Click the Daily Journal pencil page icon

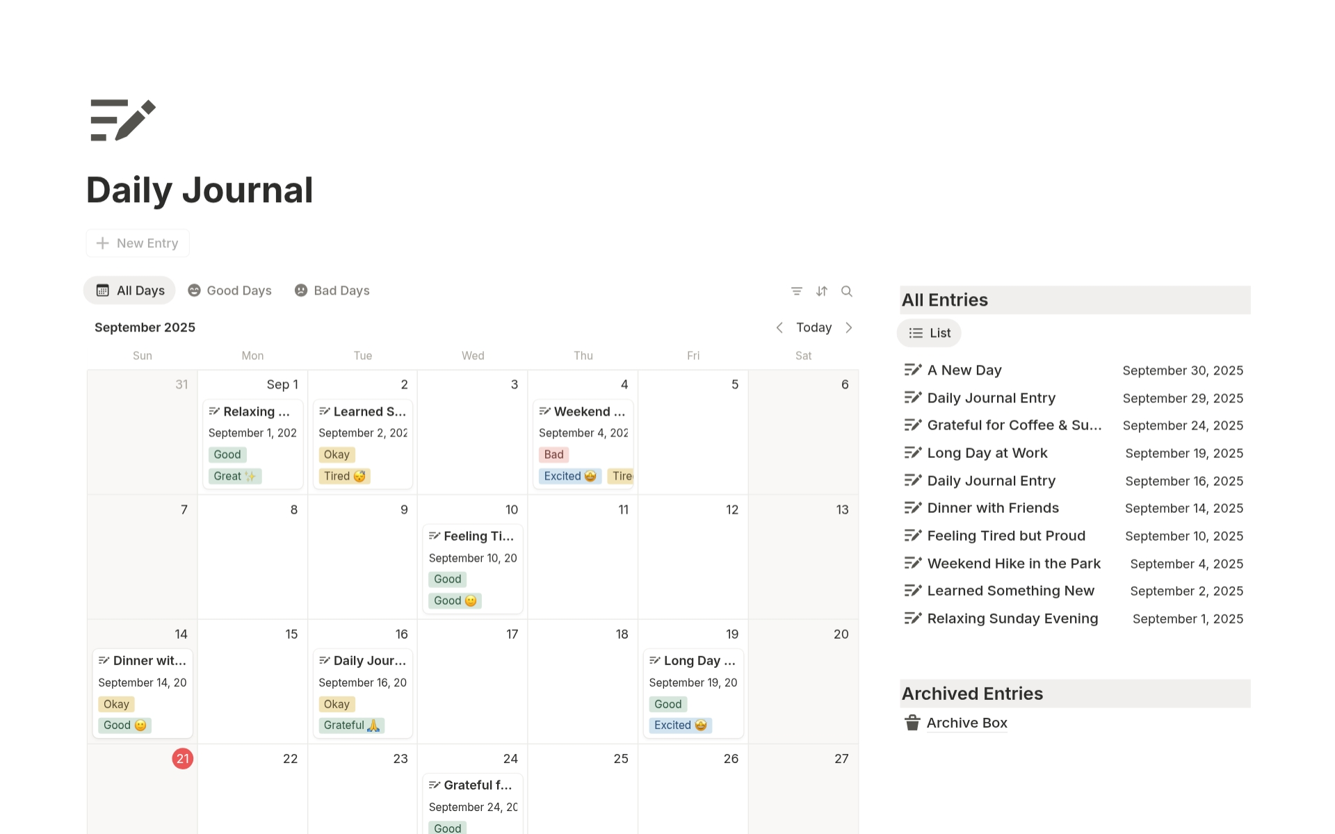tap(122, 120)
